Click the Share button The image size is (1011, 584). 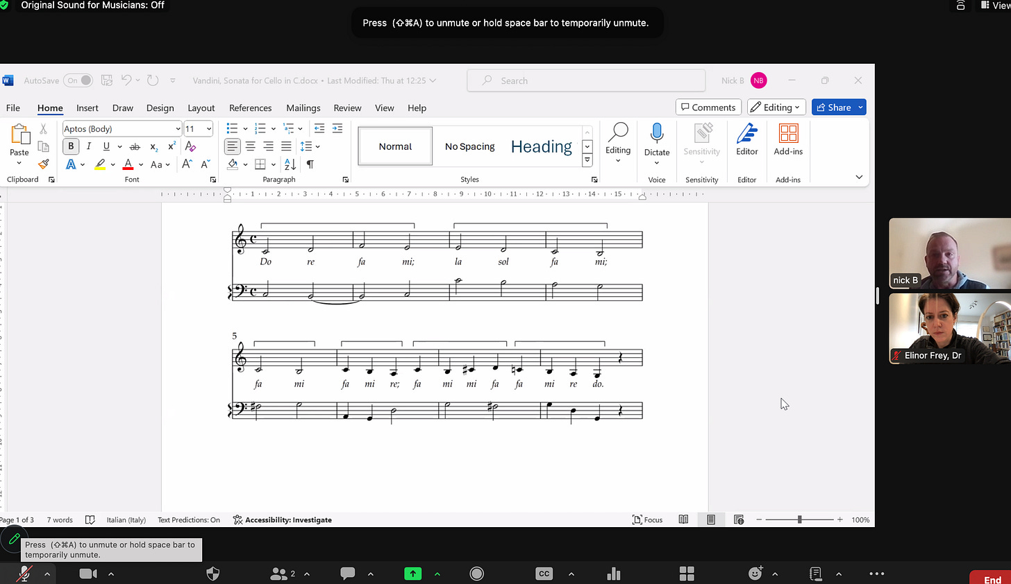click(x=833, y=108)
